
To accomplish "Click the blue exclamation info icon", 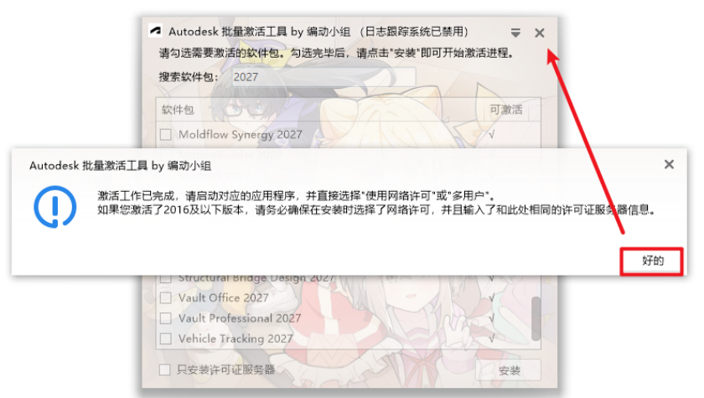I will pyautogui.click(x=55, y=207).
